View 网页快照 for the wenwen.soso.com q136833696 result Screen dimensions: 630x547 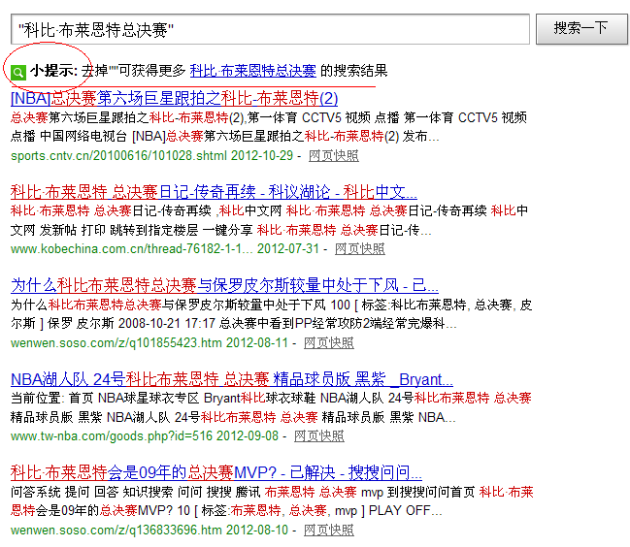pyautogui.click(x=329, y=531)
